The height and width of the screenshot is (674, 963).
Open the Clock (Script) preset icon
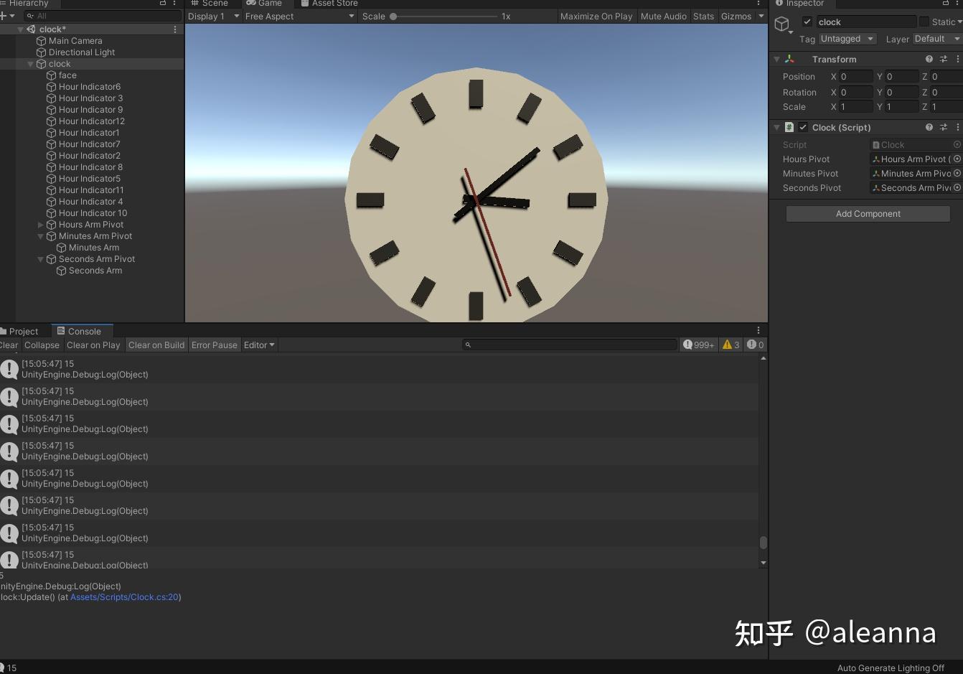(944, 127)
